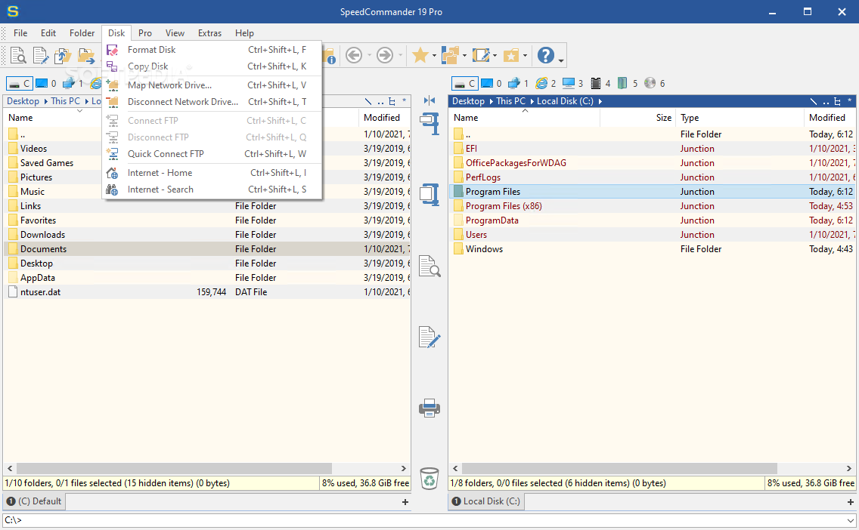Viewport: 859px width, 530px height.
Task: Click the Copy icon in the middle strip
Action: pyautogui.click(x=429, y=123)
